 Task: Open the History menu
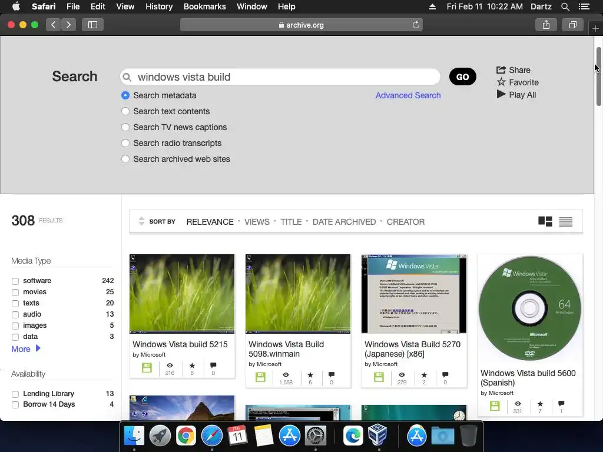click(x=159, y=6)
